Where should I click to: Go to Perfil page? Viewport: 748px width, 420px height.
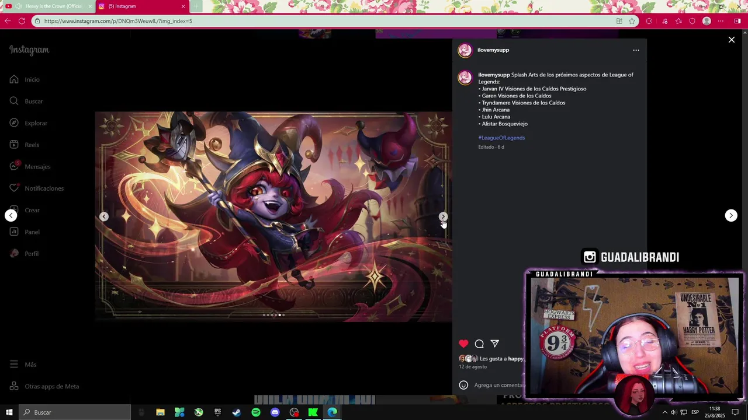pos(24,254)
